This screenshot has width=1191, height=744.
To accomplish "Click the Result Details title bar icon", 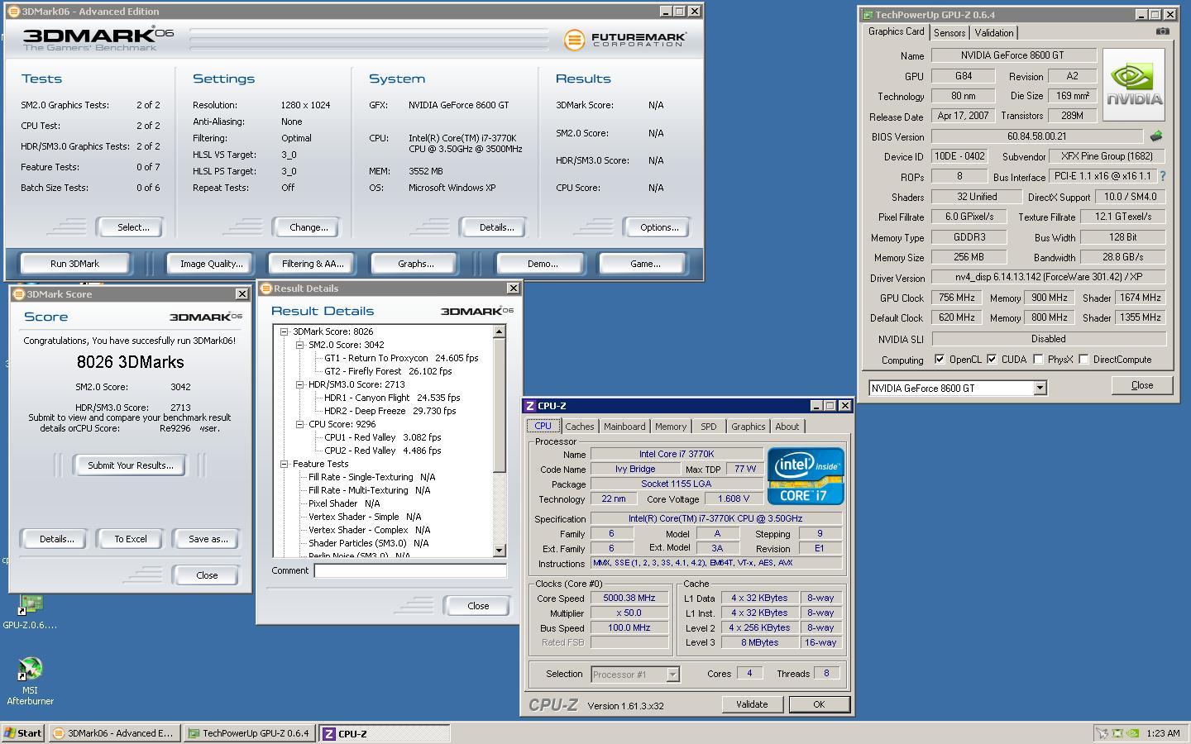I will (266, 289).
